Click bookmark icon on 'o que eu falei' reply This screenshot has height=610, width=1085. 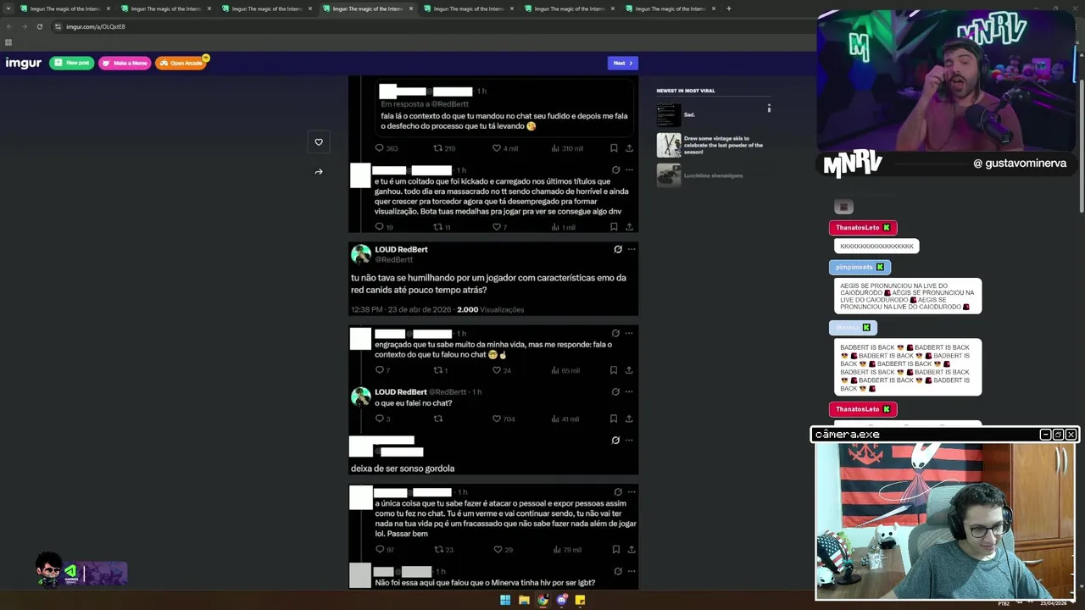(x=614, y=419)
